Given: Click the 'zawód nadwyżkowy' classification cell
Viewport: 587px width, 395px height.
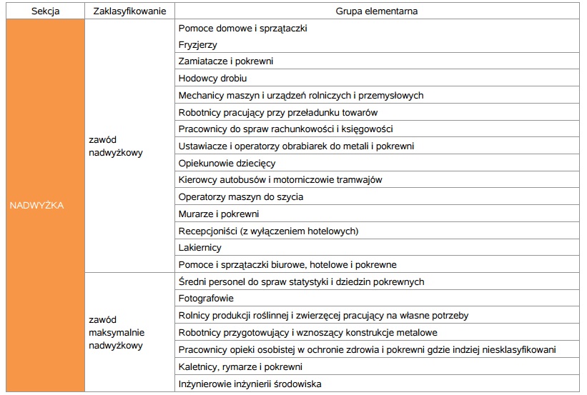Looking at the screenshot, I should click(x=129, y=146).
